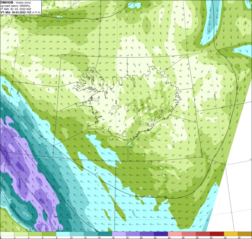The height and width of the screenshot is (239, 252).
Task: Click the '10W' longitude label
Action: pyautogui.click(x=215, y=96)
